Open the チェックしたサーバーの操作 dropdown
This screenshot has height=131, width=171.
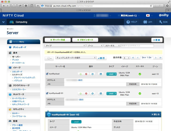[x=76, y=58]
